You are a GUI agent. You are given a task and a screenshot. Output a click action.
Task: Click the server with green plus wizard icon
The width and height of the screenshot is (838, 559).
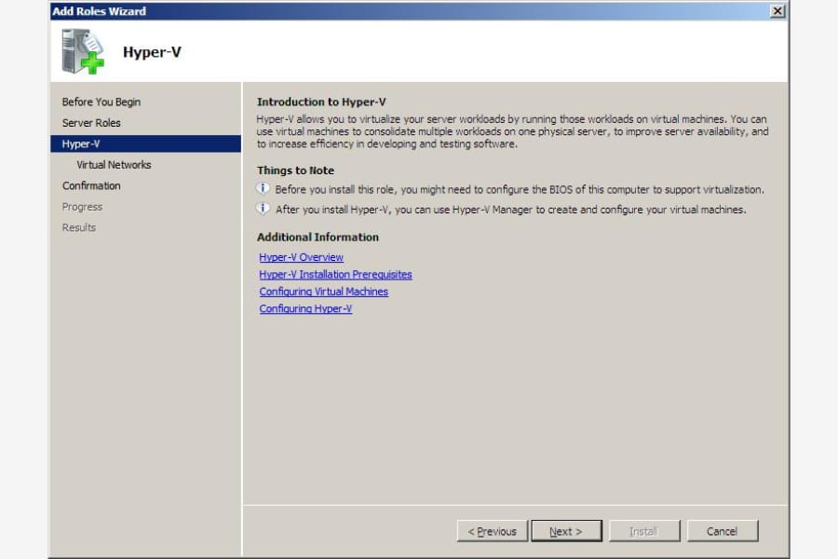pyautogui.click(x=83, y=51)
